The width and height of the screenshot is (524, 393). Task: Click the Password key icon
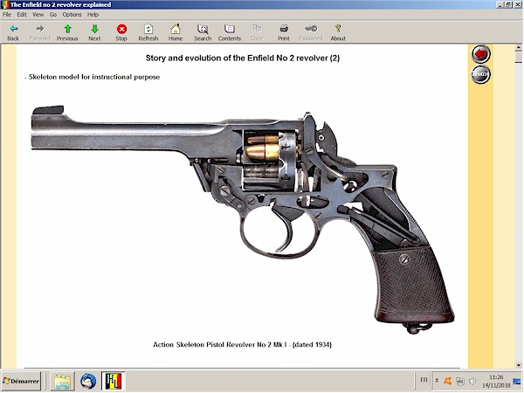[x=311, y=32]
